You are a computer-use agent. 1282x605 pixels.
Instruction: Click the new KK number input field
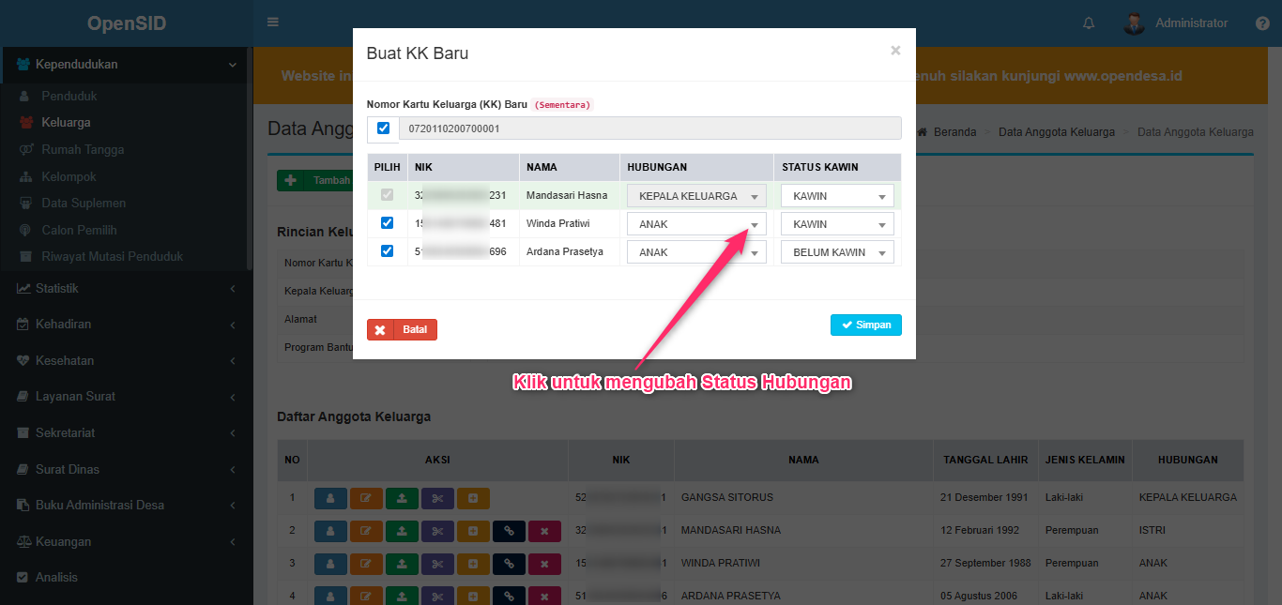point(649,129)
